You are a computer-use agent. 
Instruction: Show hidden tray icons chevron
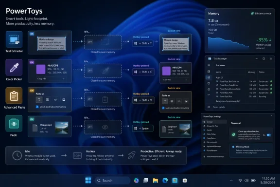(231, 181)
